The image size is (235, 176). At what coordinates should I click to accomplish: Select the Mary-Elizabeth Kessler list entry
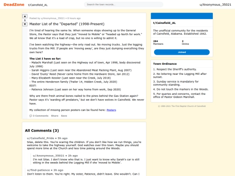point(70,78)
